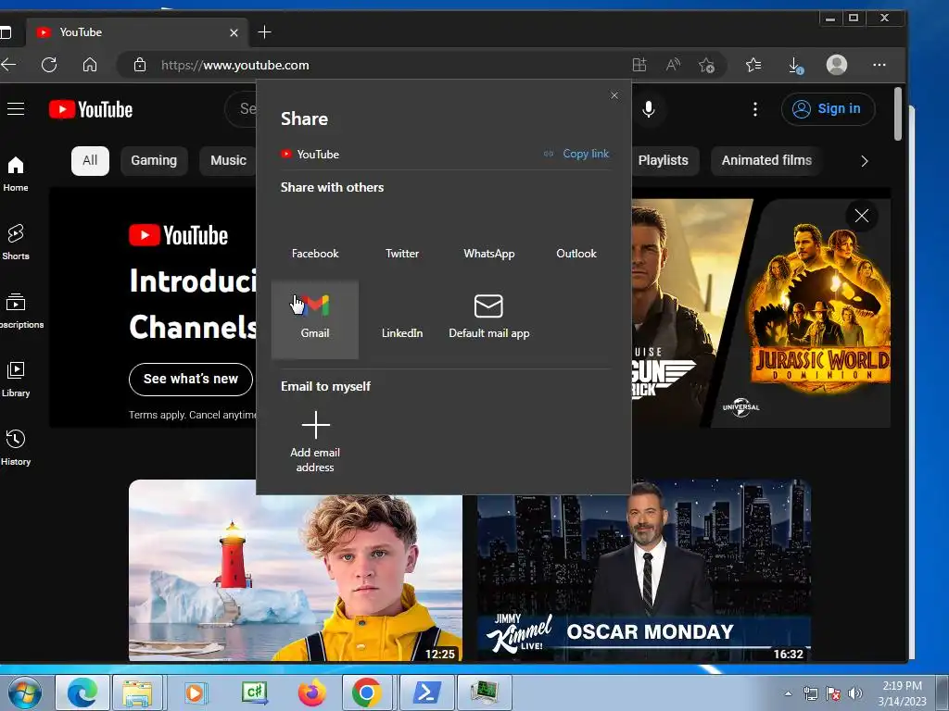
Task: Click the volume tray icon
Action: click(855, 693)
